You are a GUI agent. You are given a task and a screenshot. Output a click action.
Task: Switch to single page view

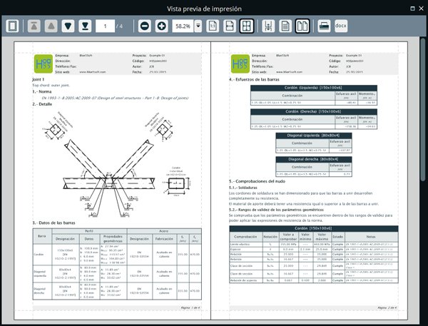pos(285,26)
